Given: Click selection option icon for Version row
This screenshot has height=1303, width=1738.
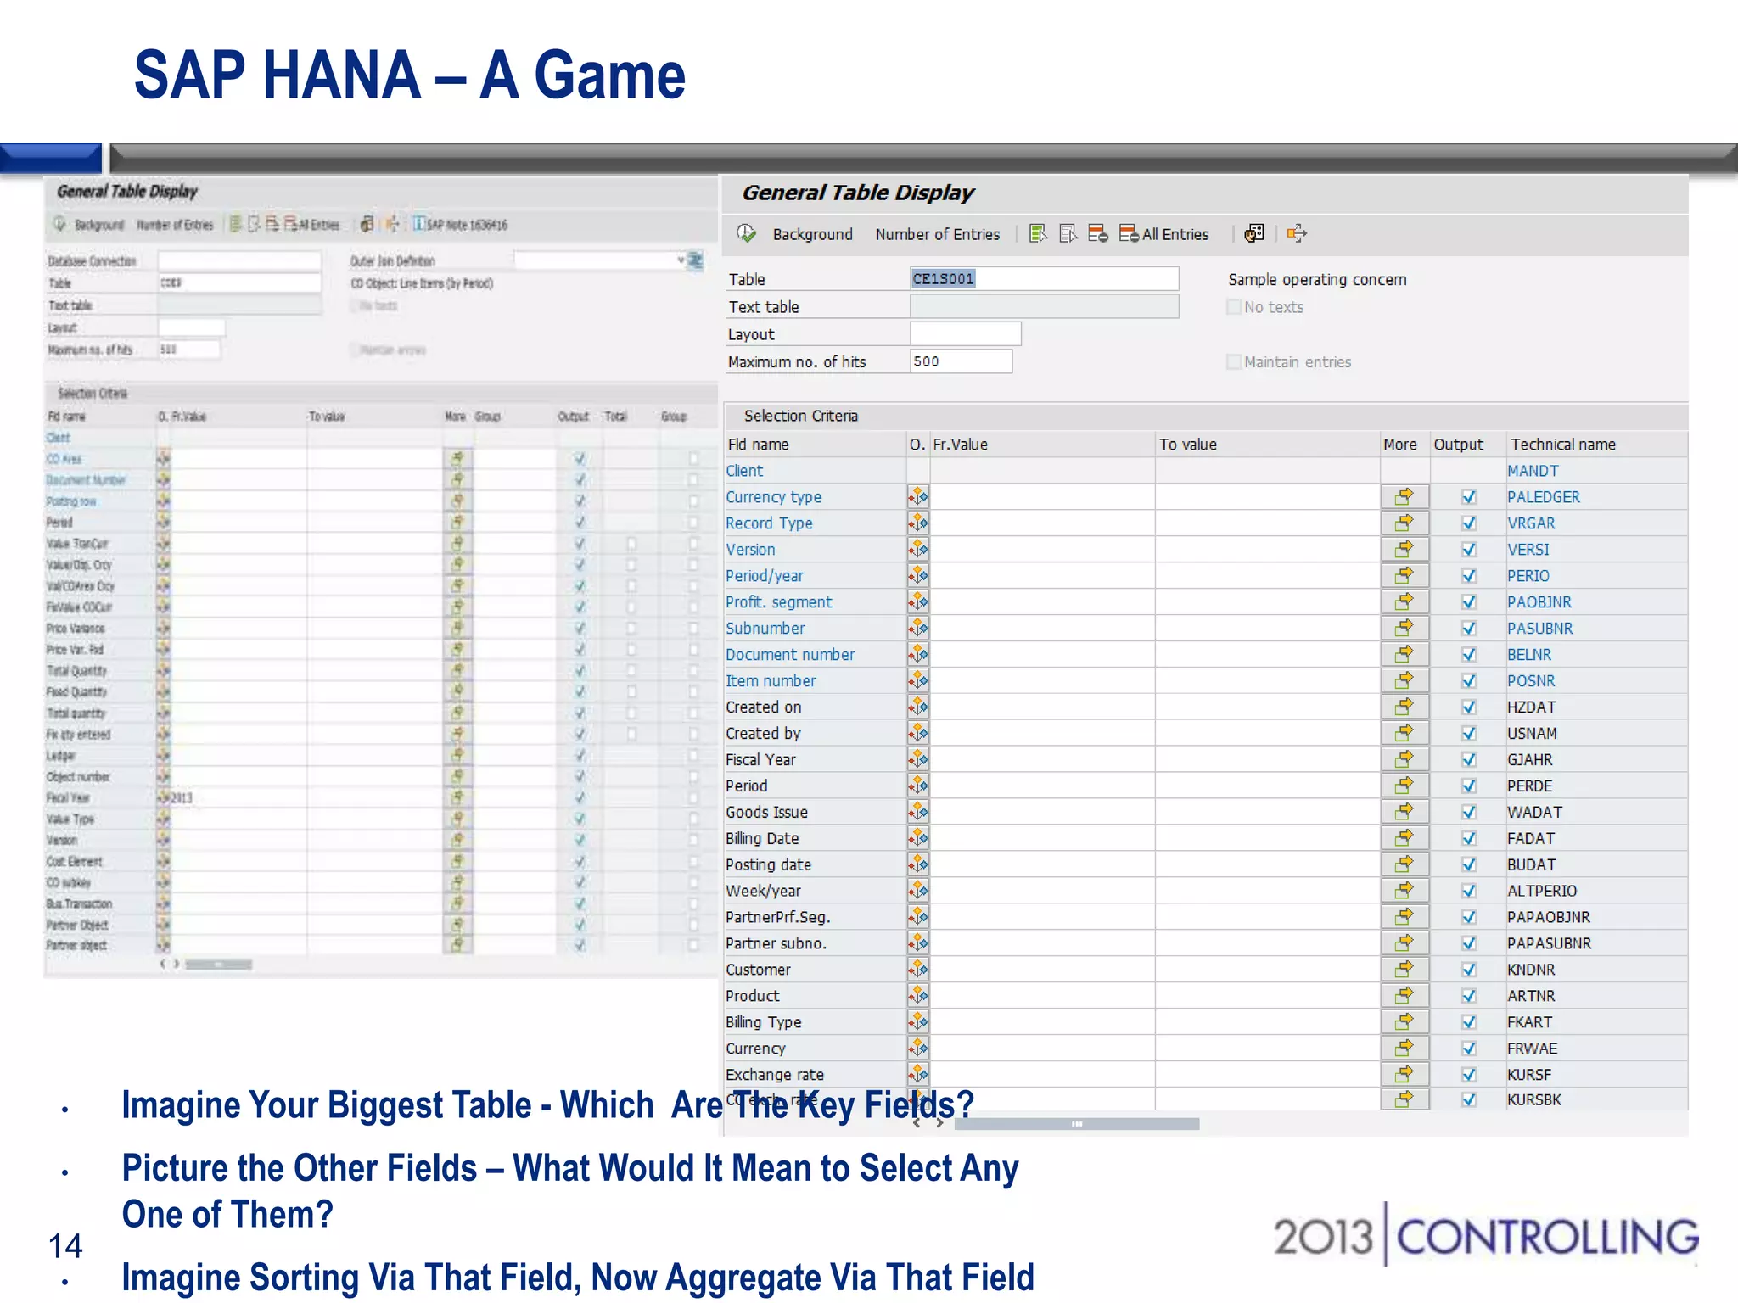Looking at the screenshot, I should coord(918,550).
